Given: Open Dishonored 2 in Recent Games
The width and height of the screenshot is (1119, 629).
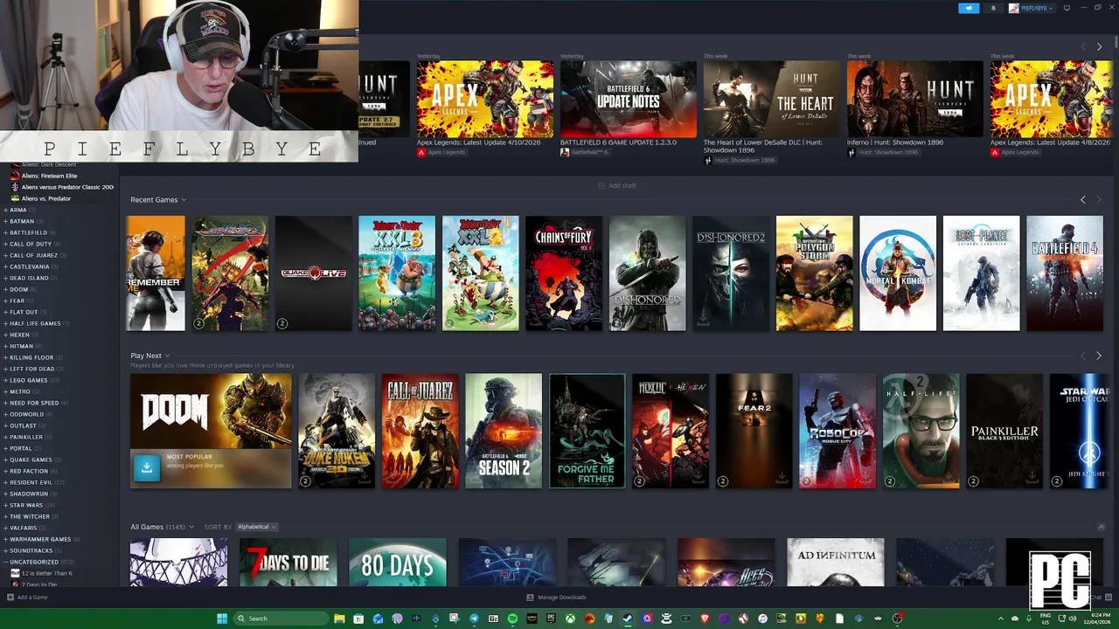Looking at the screenshot, I should (731, 273).
